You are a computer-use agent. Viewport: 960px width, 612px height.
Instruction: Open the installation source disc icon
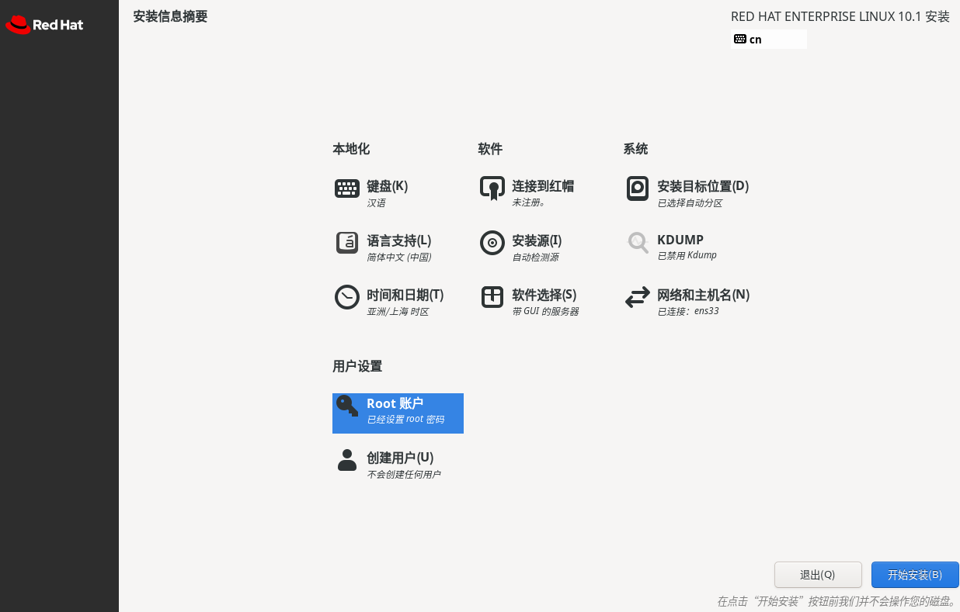pyautogui.click(x=492, y=243)
